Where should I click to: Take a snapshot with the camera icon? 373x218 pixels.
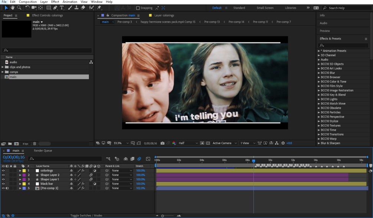coord(163,143)
